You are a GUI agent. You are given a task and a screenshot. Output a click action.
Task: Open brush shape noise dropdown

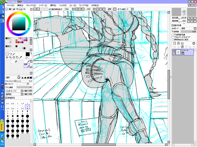click(x=22, y=91)
